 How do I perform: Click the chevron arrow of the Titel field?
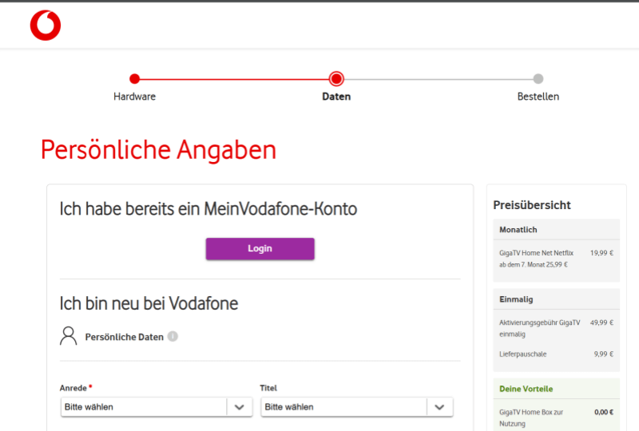tap(439, 407)
